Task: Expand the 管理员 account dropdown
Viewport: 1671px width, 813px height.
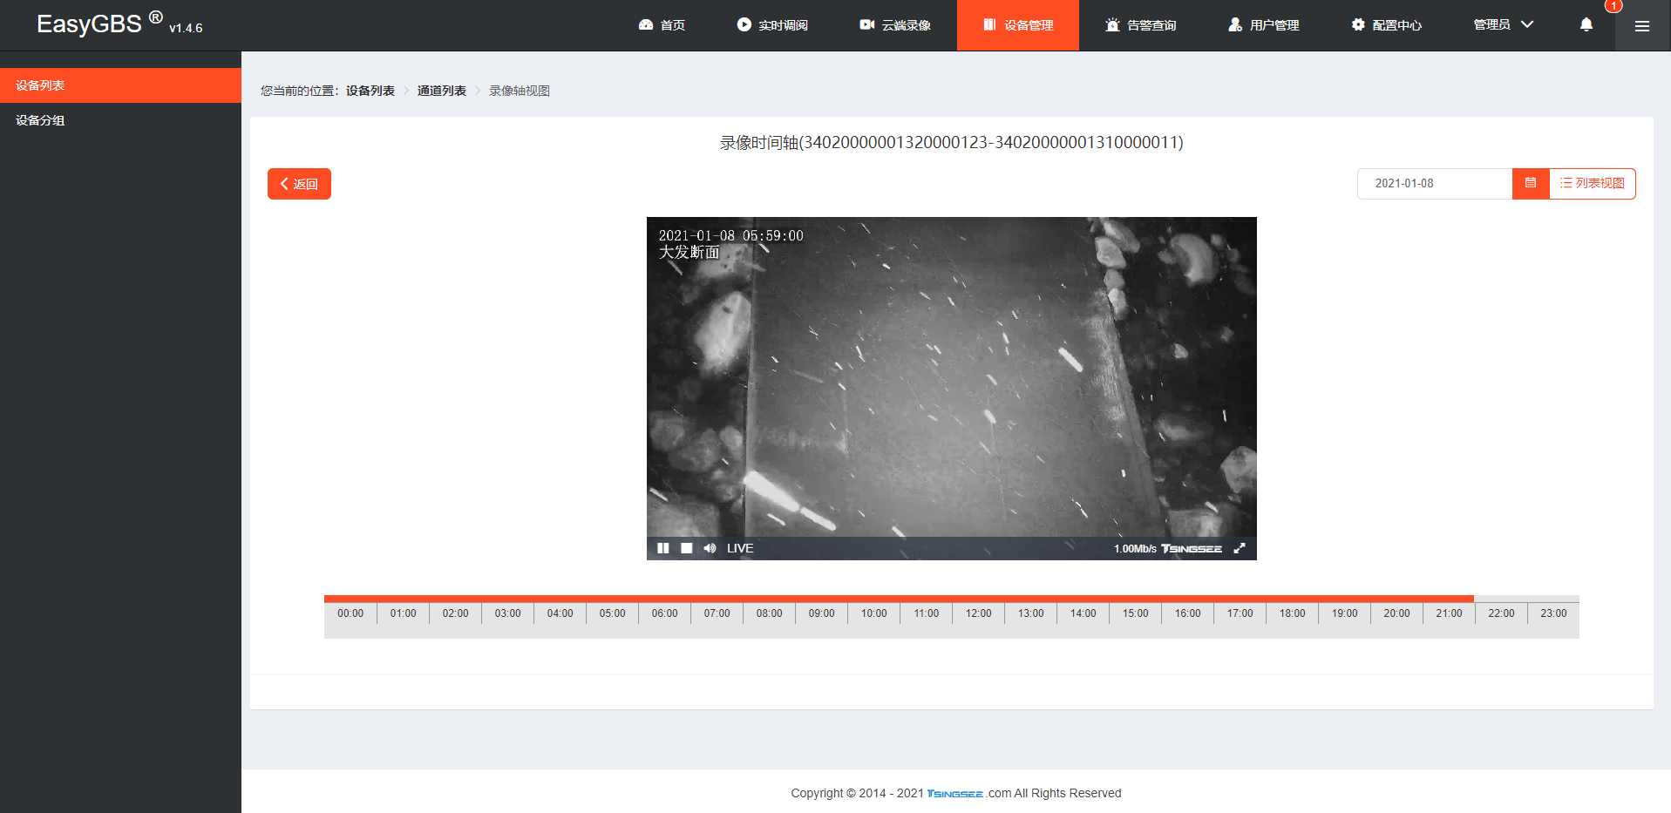Action: pyautogui.click(x=1501, y=24)
